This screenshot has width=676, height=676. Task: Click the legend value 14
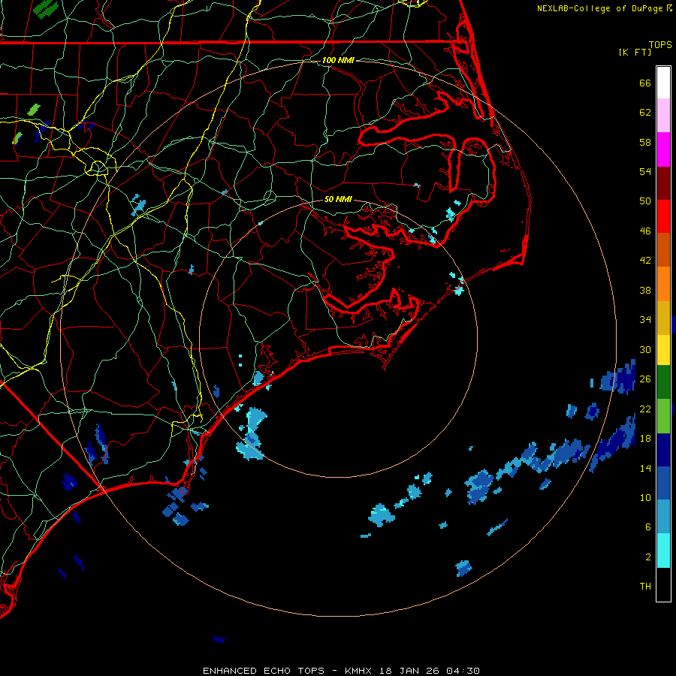(x=645, y=468)
